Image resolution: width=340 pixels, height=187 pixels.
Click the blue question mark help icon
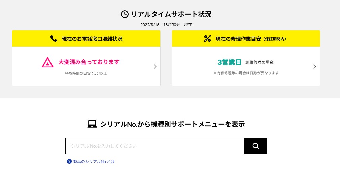click(x=69, y=161)
